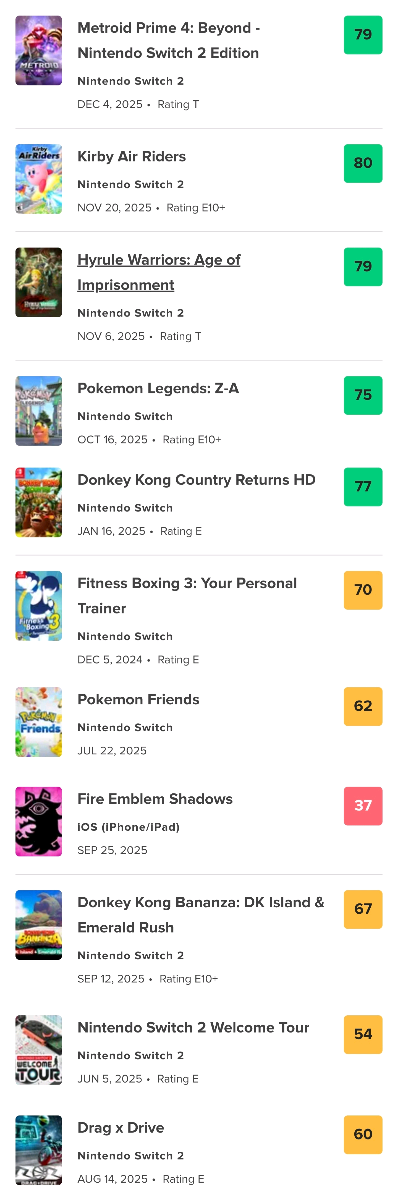Click the red 37 score badge

coord(362,806)
